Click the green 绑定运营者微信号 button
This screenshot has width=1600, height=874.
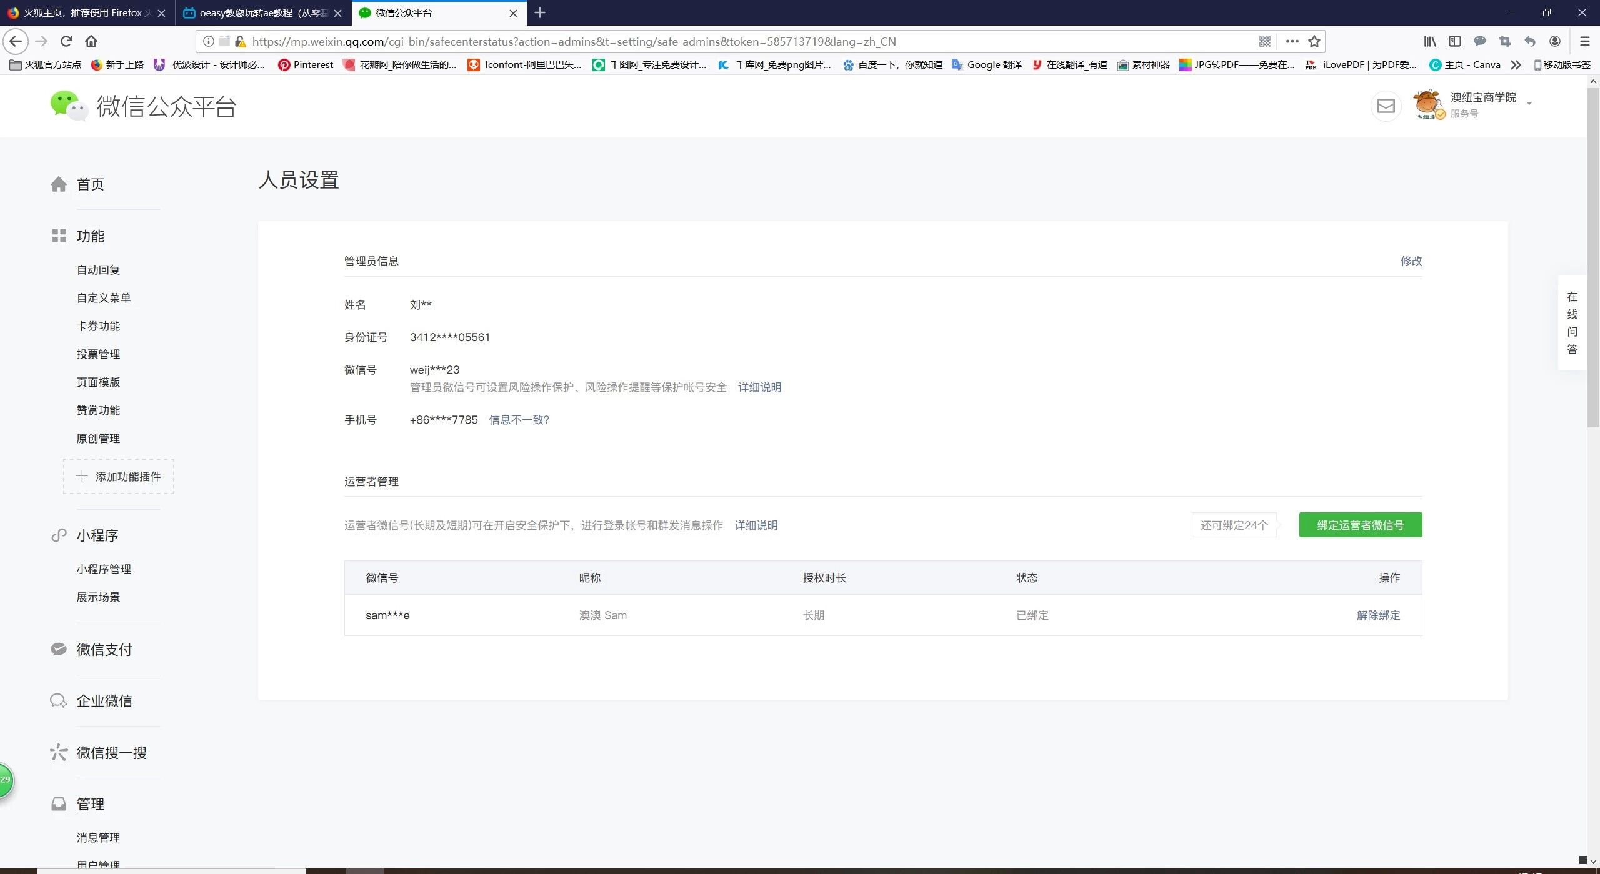1360,525
